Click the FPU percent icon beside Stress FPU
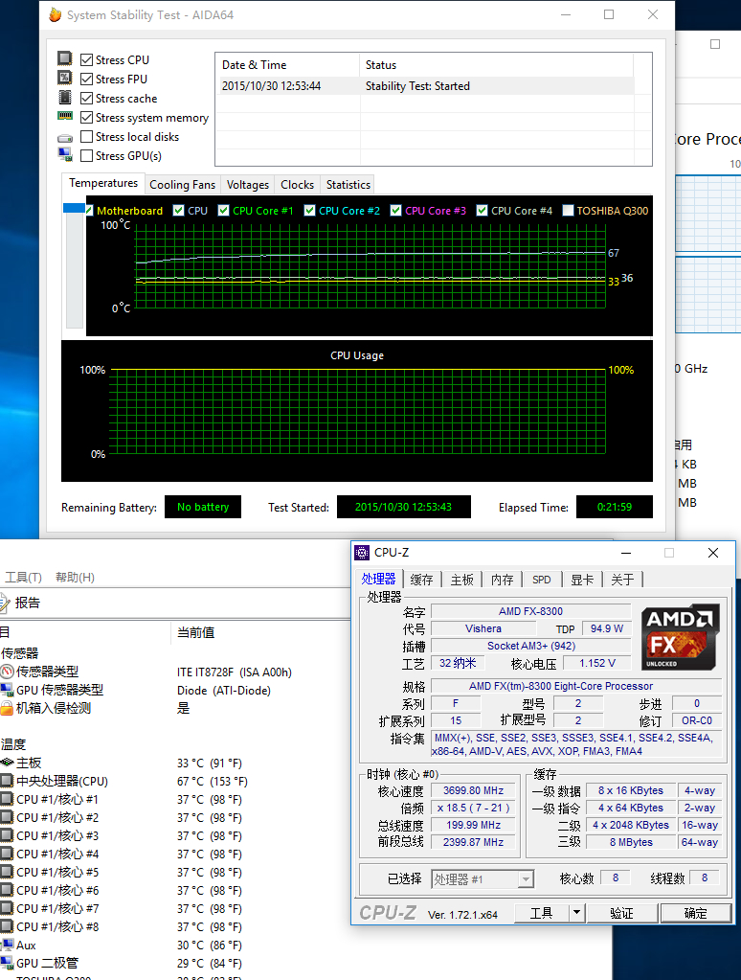The height and width of the screenshot is (980, 741). point(65,79)
